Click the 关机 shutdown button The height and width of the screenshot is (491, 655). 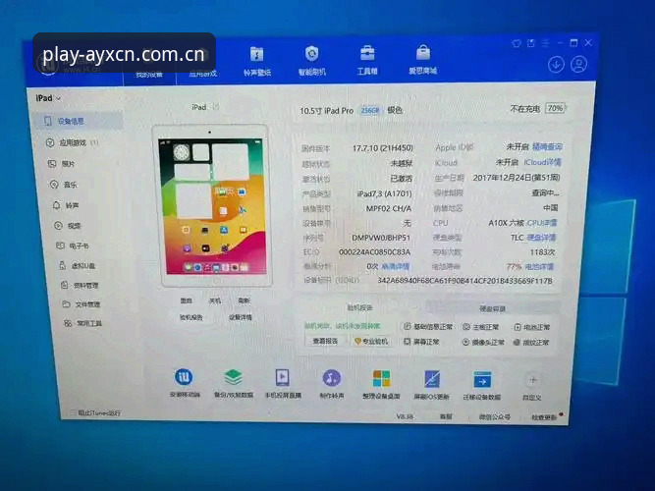tap(215, 300)
